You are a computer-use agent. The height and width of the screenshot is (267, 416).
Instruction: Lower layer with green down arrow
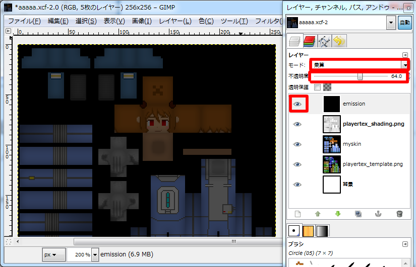338,214
